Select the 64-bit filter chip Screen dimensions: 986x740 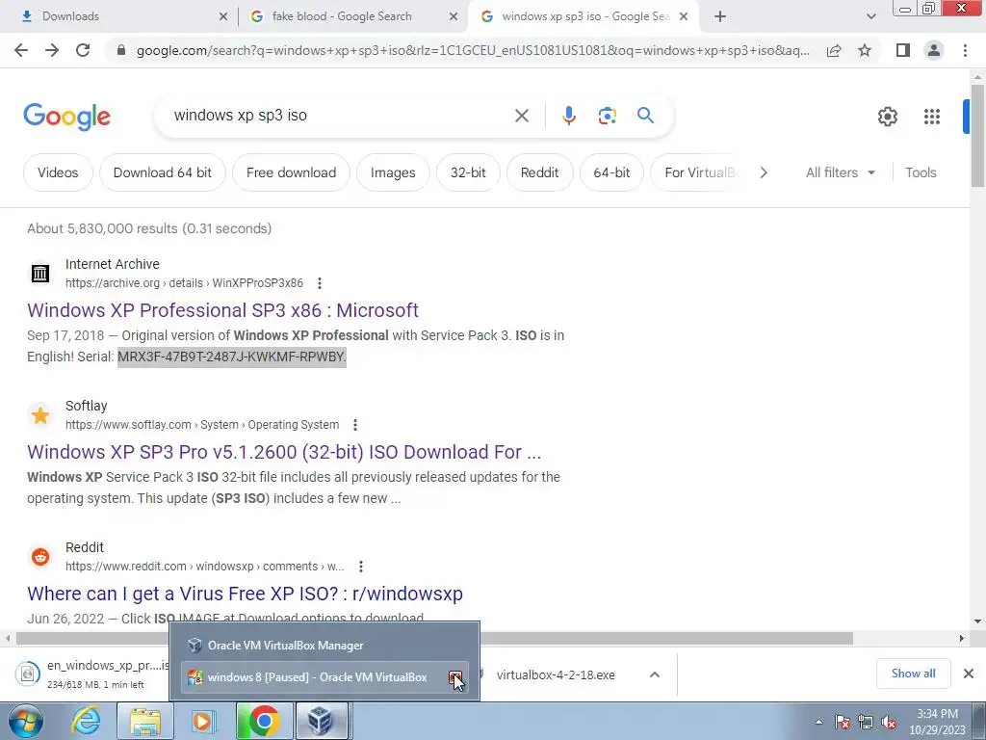611,172
